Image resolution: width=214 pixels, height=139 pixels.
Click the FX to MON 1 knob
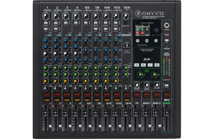pos(140,74)
